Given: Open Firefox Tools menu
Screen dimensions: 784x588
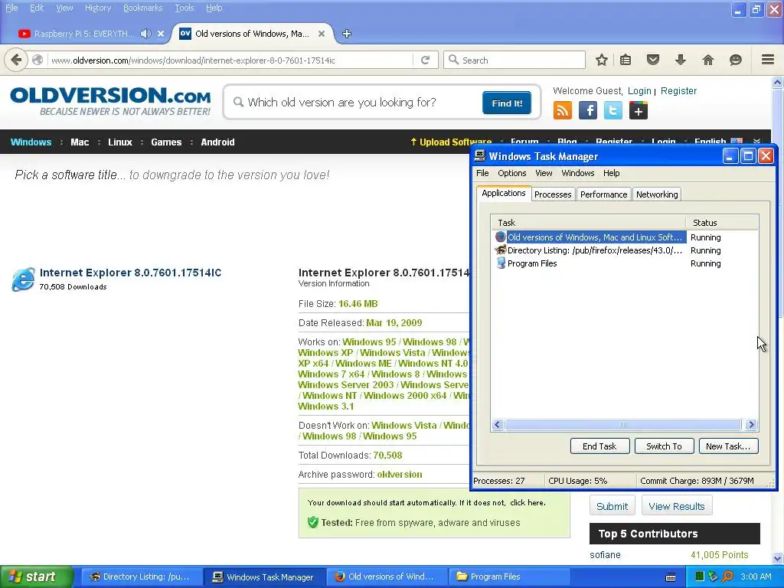Looking at the screenshot, I should click(185, 8).
